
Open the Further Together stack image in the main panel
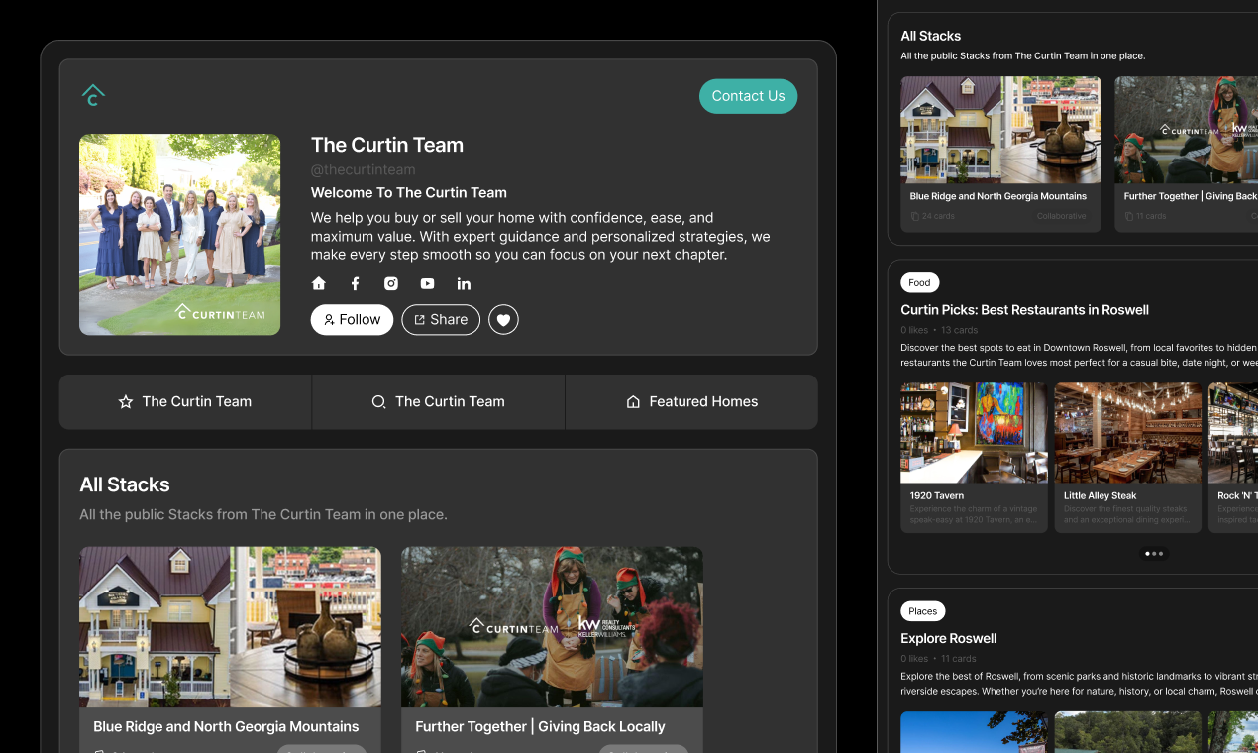(552, 627)
